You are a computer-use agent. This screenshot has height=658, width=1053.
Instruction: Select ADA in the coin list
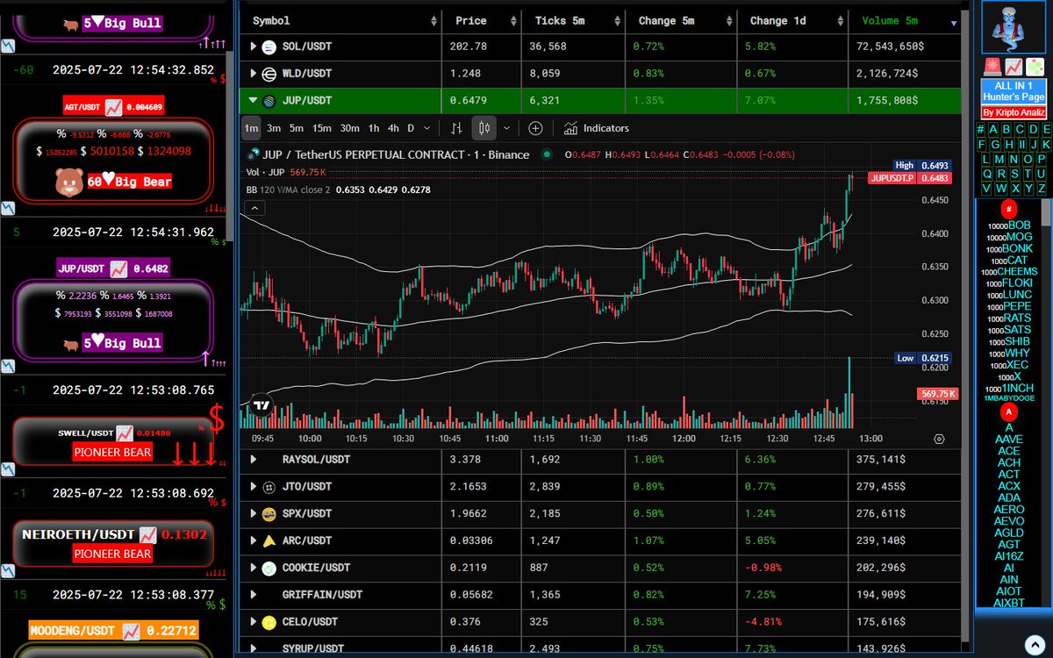click(x=1009, y=497)
